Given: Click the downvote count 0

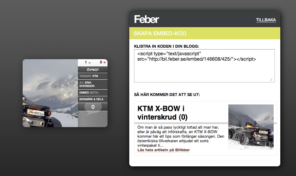Looking at the screenshot, I should click(x=101, y=62).
